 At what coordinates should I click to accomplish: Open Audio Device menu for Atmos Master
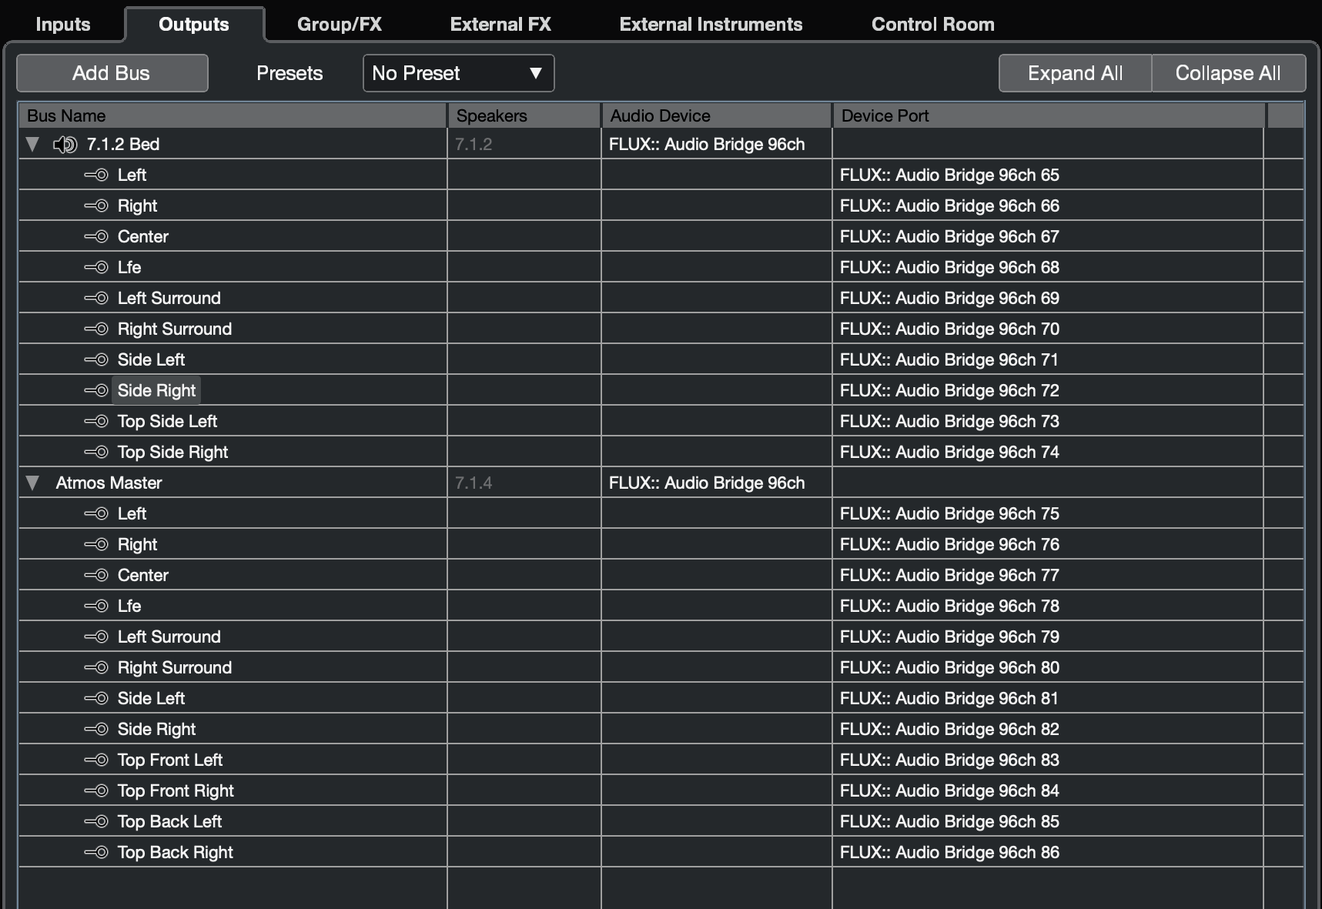click(x=715, y=483)
